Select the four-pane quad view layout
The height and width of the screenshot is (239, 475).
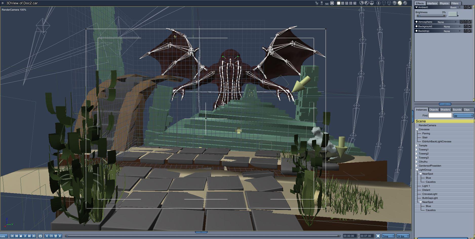coord(351,3)
